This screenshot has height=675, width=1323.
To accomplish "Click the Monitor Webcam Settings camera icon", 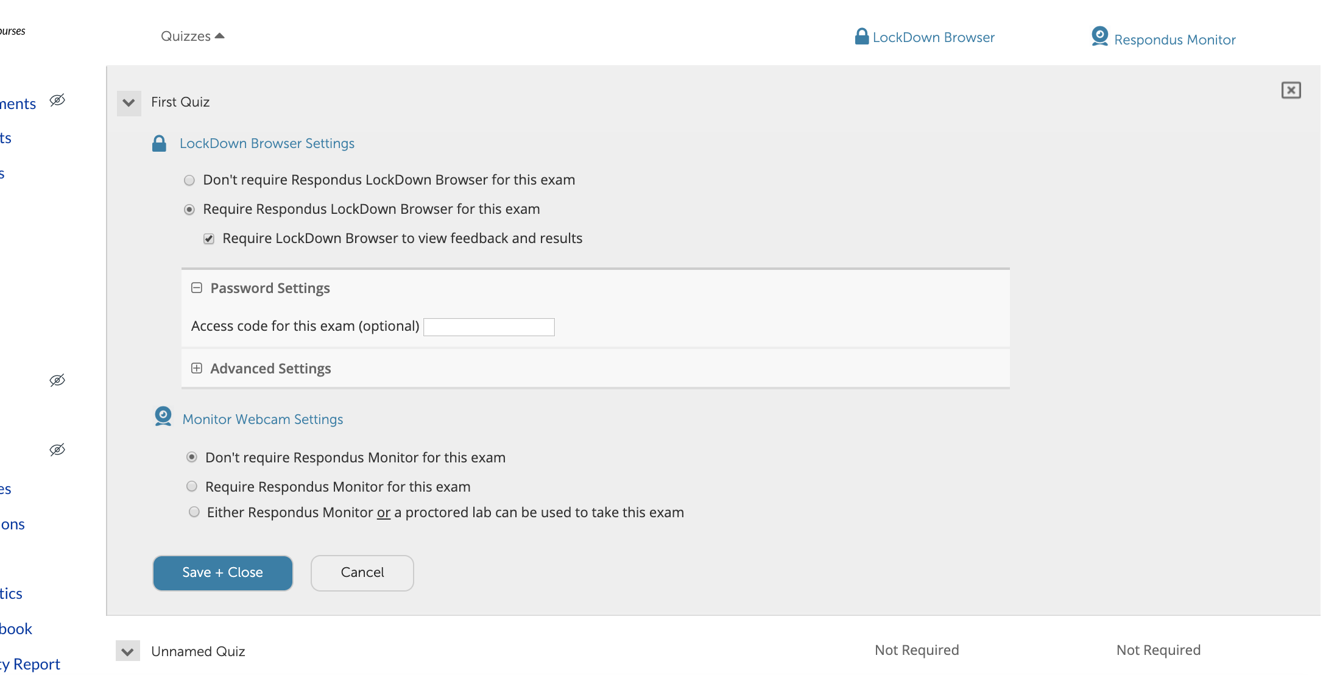I will point(162,419).
